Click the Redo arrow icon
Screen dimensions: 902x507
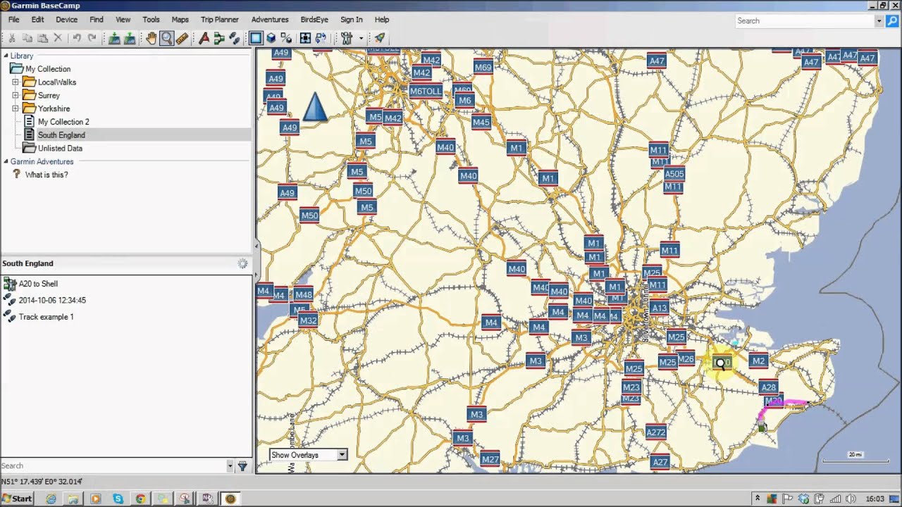(92, 39)
